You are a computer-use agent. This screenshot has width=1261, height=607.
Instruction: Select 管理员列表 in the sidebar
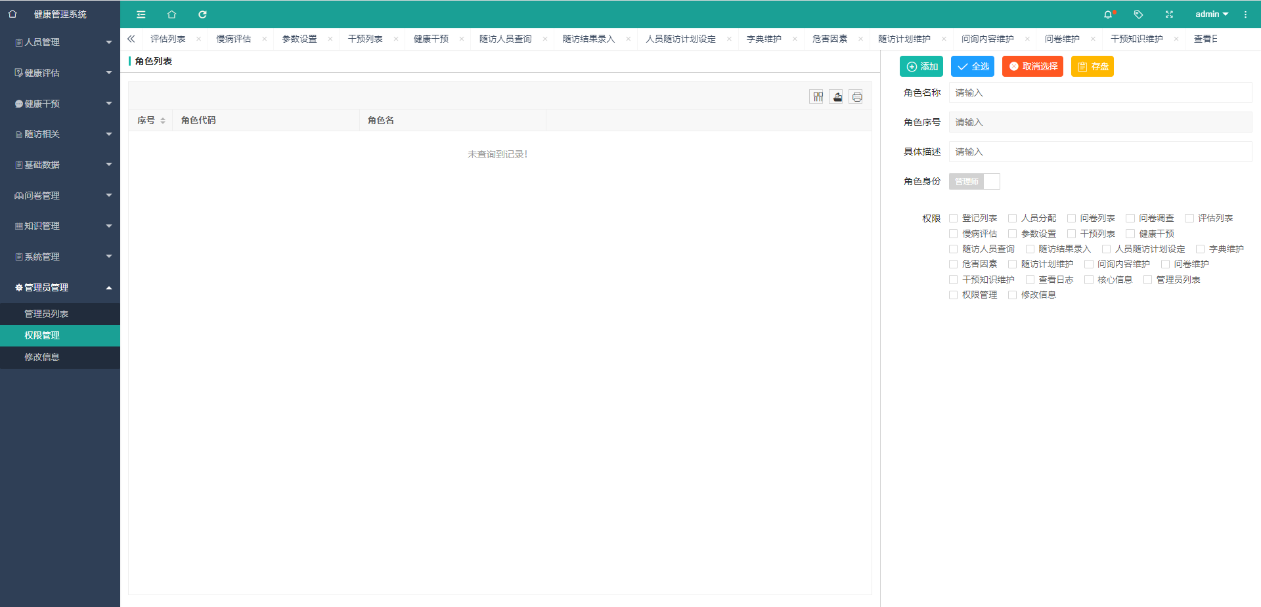point(47,314)
